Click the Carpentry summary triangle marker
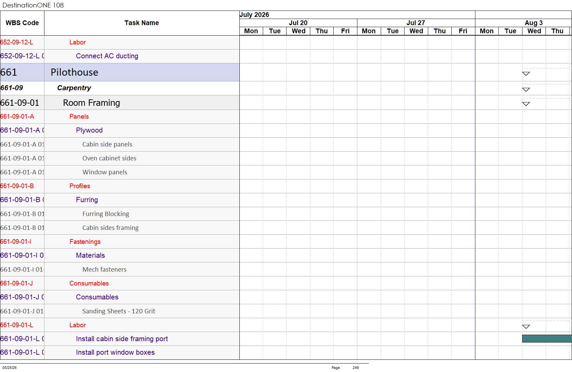Screen dimensions: 572x372 pyautogui.click(x=526, y=90)
